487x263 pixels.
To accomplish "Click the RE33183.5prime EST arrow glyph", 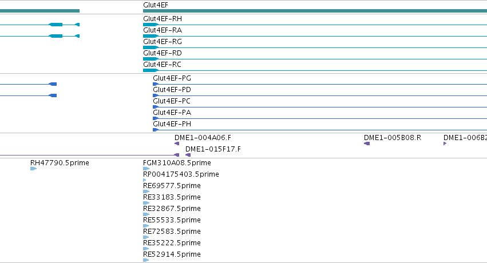I will pos(147,203).
